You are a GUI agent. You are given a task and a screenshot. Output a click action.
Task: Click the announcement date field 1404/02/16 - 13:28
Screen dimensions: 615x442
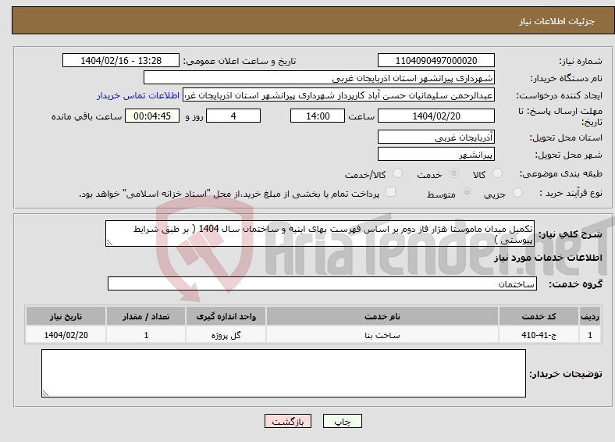pyautogui.click(x=121, y=60)
